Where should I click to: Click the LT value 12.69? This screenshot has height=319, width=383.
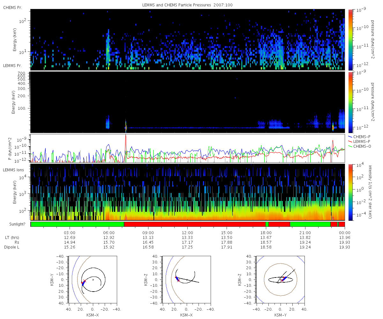tap(70, 238)
